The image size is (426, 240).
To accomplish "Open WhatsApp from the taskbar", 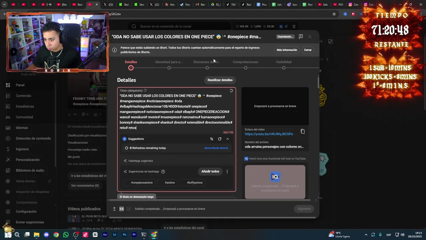I will pyautogui.click(x=66, y=235).
